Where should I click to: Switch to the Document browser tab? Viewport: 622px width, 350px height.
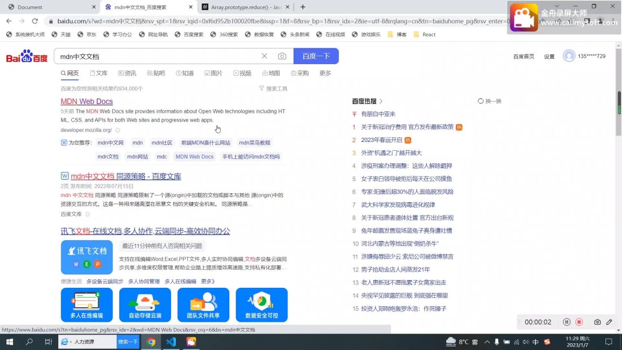(51, 7)
